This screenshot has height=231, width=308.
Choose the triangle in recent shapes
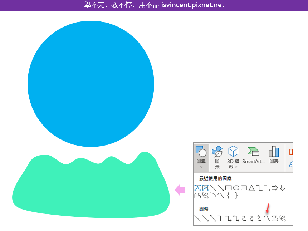(251, 188)
